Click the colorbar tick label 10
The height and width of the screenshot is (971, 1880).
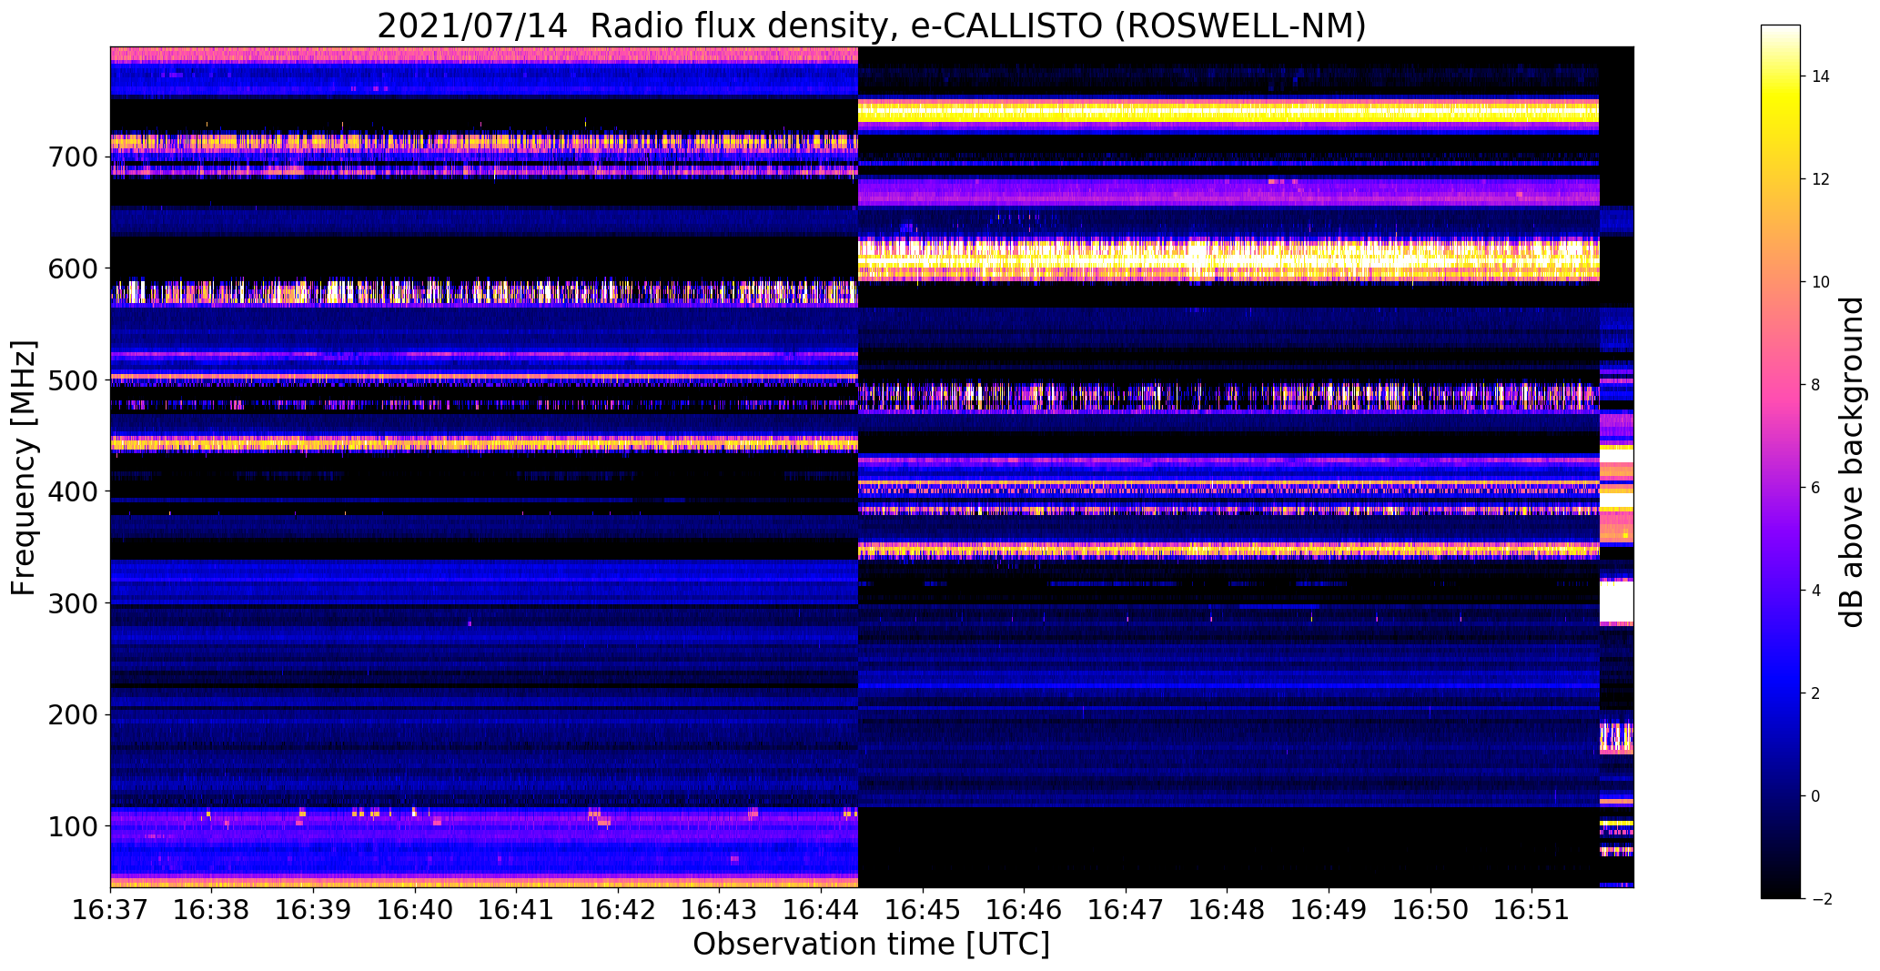[x=1821, y=282]
